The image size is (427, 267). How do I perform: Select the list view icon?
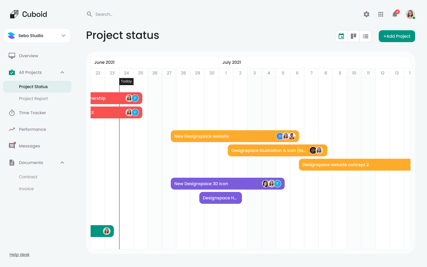[x=365, y=36]
